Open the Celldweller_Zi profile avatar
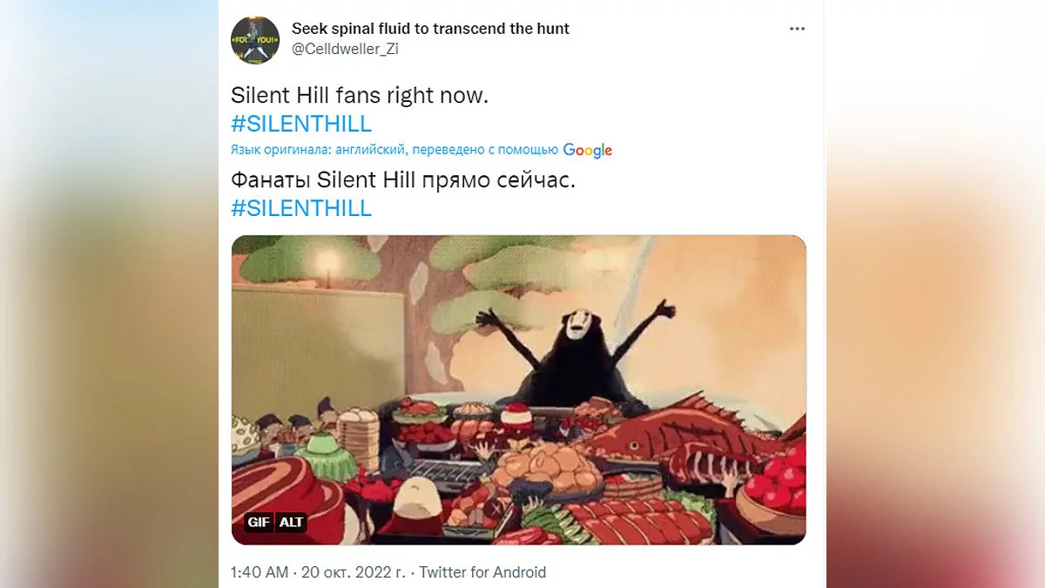This screenshot has height=588, width=1045. coord(255,39)
